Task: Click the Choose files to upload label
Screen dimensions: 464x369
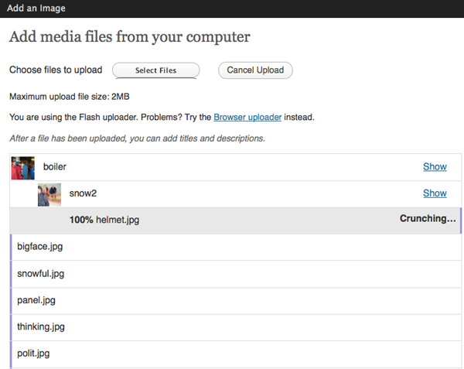Action: coord(56,70)
